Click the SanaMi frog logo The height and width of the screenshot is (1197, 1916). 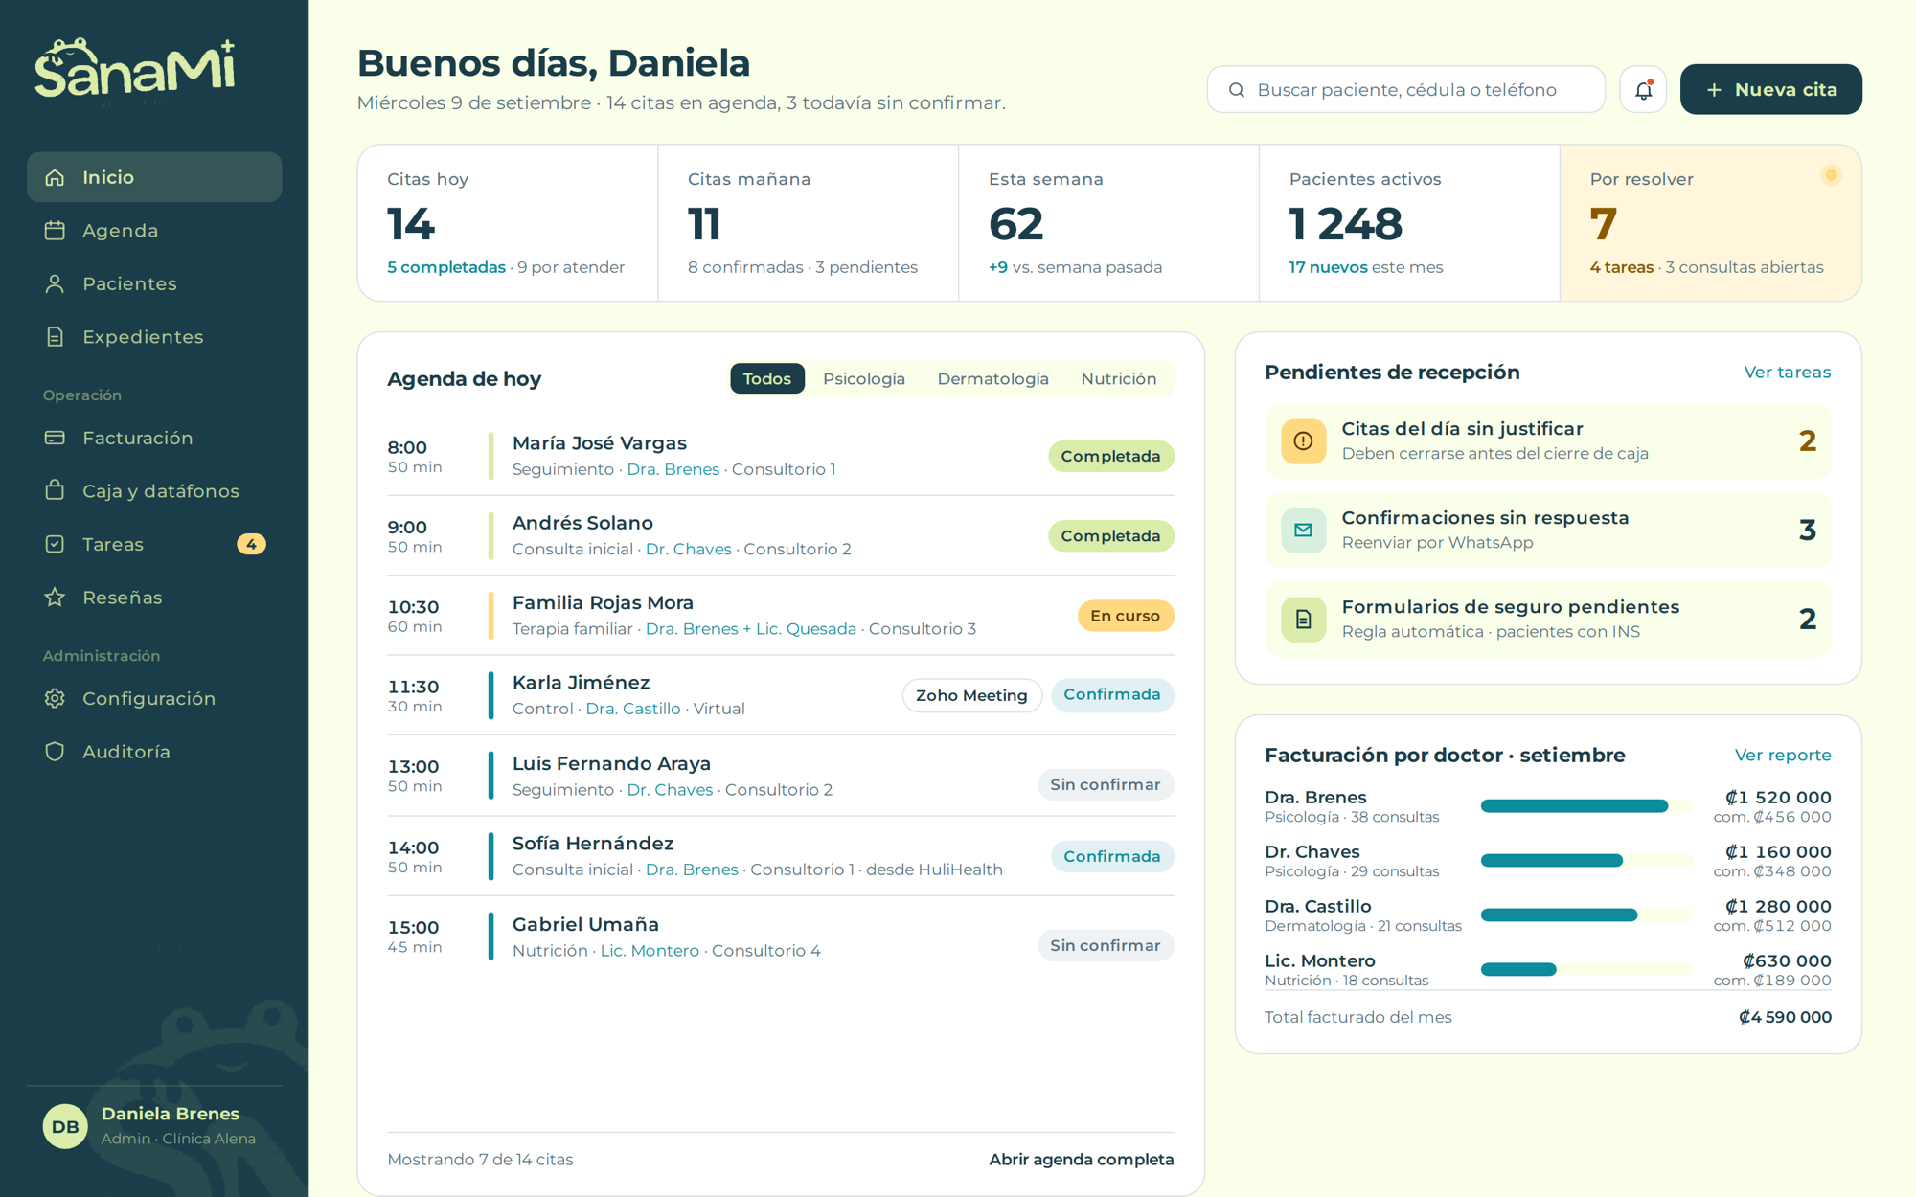click(x=134, y=68)
